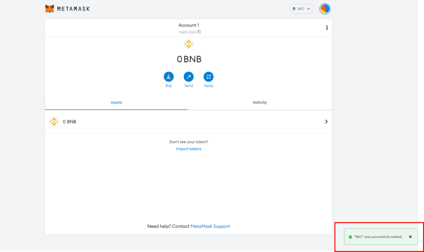Open the account options three-dot menu
The height and width of the screenshot is (252, 424).
[x=327, y=28]
